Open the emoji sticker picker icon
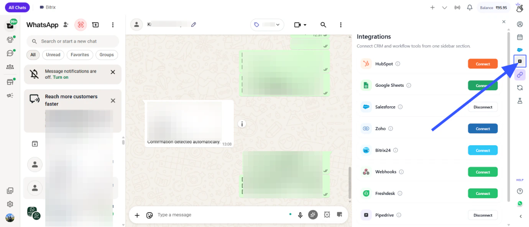The width and height of the screenshot is (529, 227). pos(149,215)
